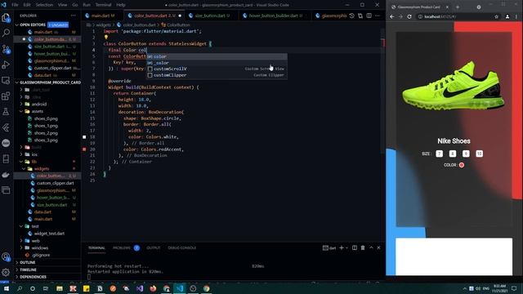This screenshot has width=523, height=294.
Task: Open the Testing flask view
Action: (x=6, y=112)
